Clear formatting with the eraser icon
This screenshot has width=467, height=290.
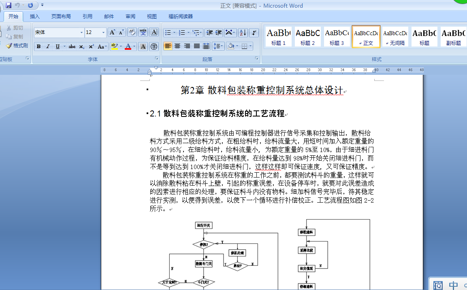pos(132,32)
